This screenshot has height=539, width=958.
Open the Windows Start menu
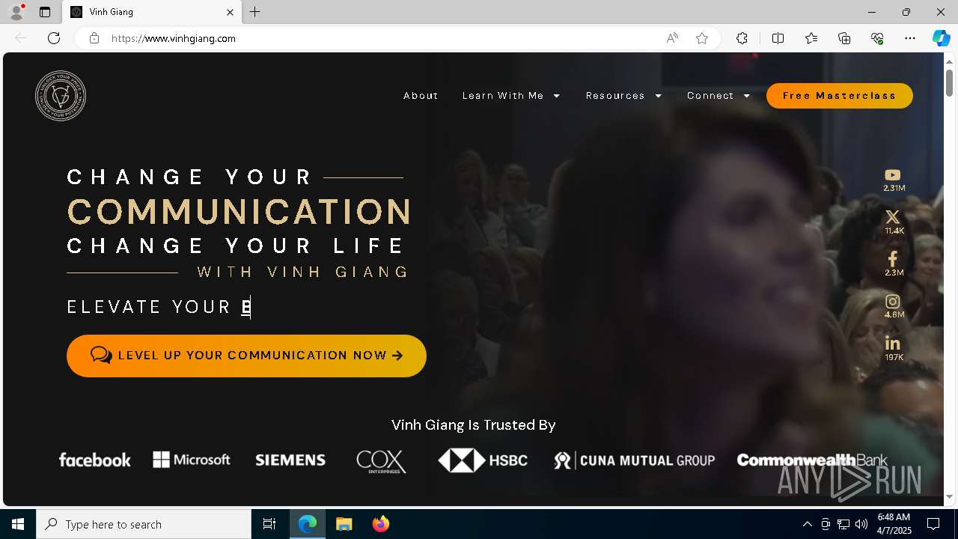(18, 524)
